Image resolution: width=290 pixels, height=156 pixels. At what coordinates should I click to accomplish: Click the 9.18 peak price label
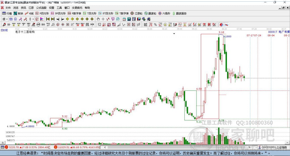tap(221, 32)
